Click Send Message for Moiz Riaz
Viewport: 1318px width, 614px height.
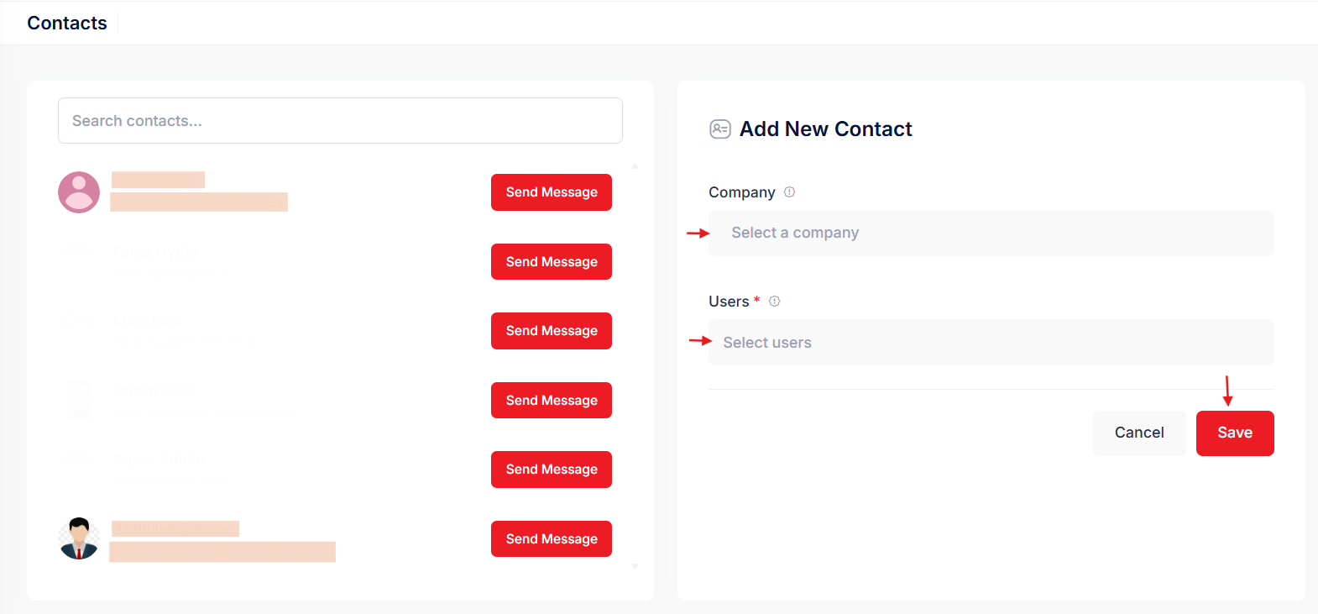[551, 331]
